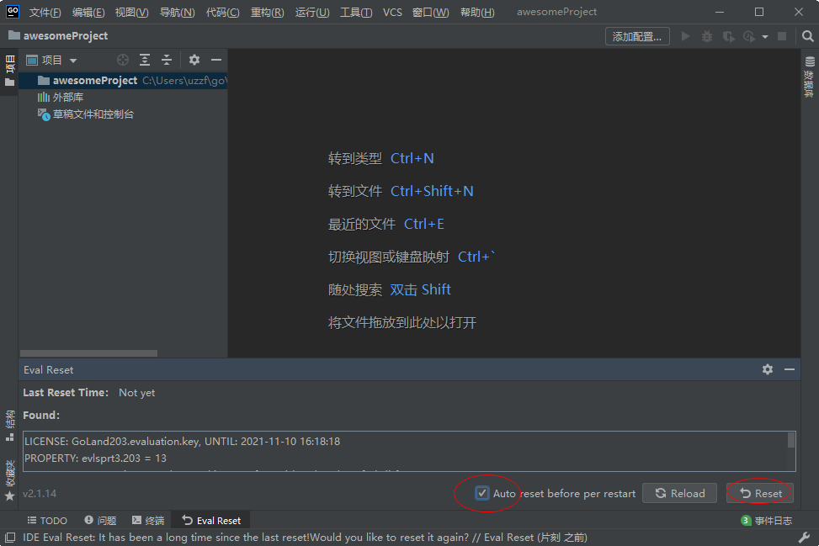Click 转到类型 Ctrl+N shortcut hint
Image resolution: width=819 pixels, height=546 pixels.
pos(380,159)
